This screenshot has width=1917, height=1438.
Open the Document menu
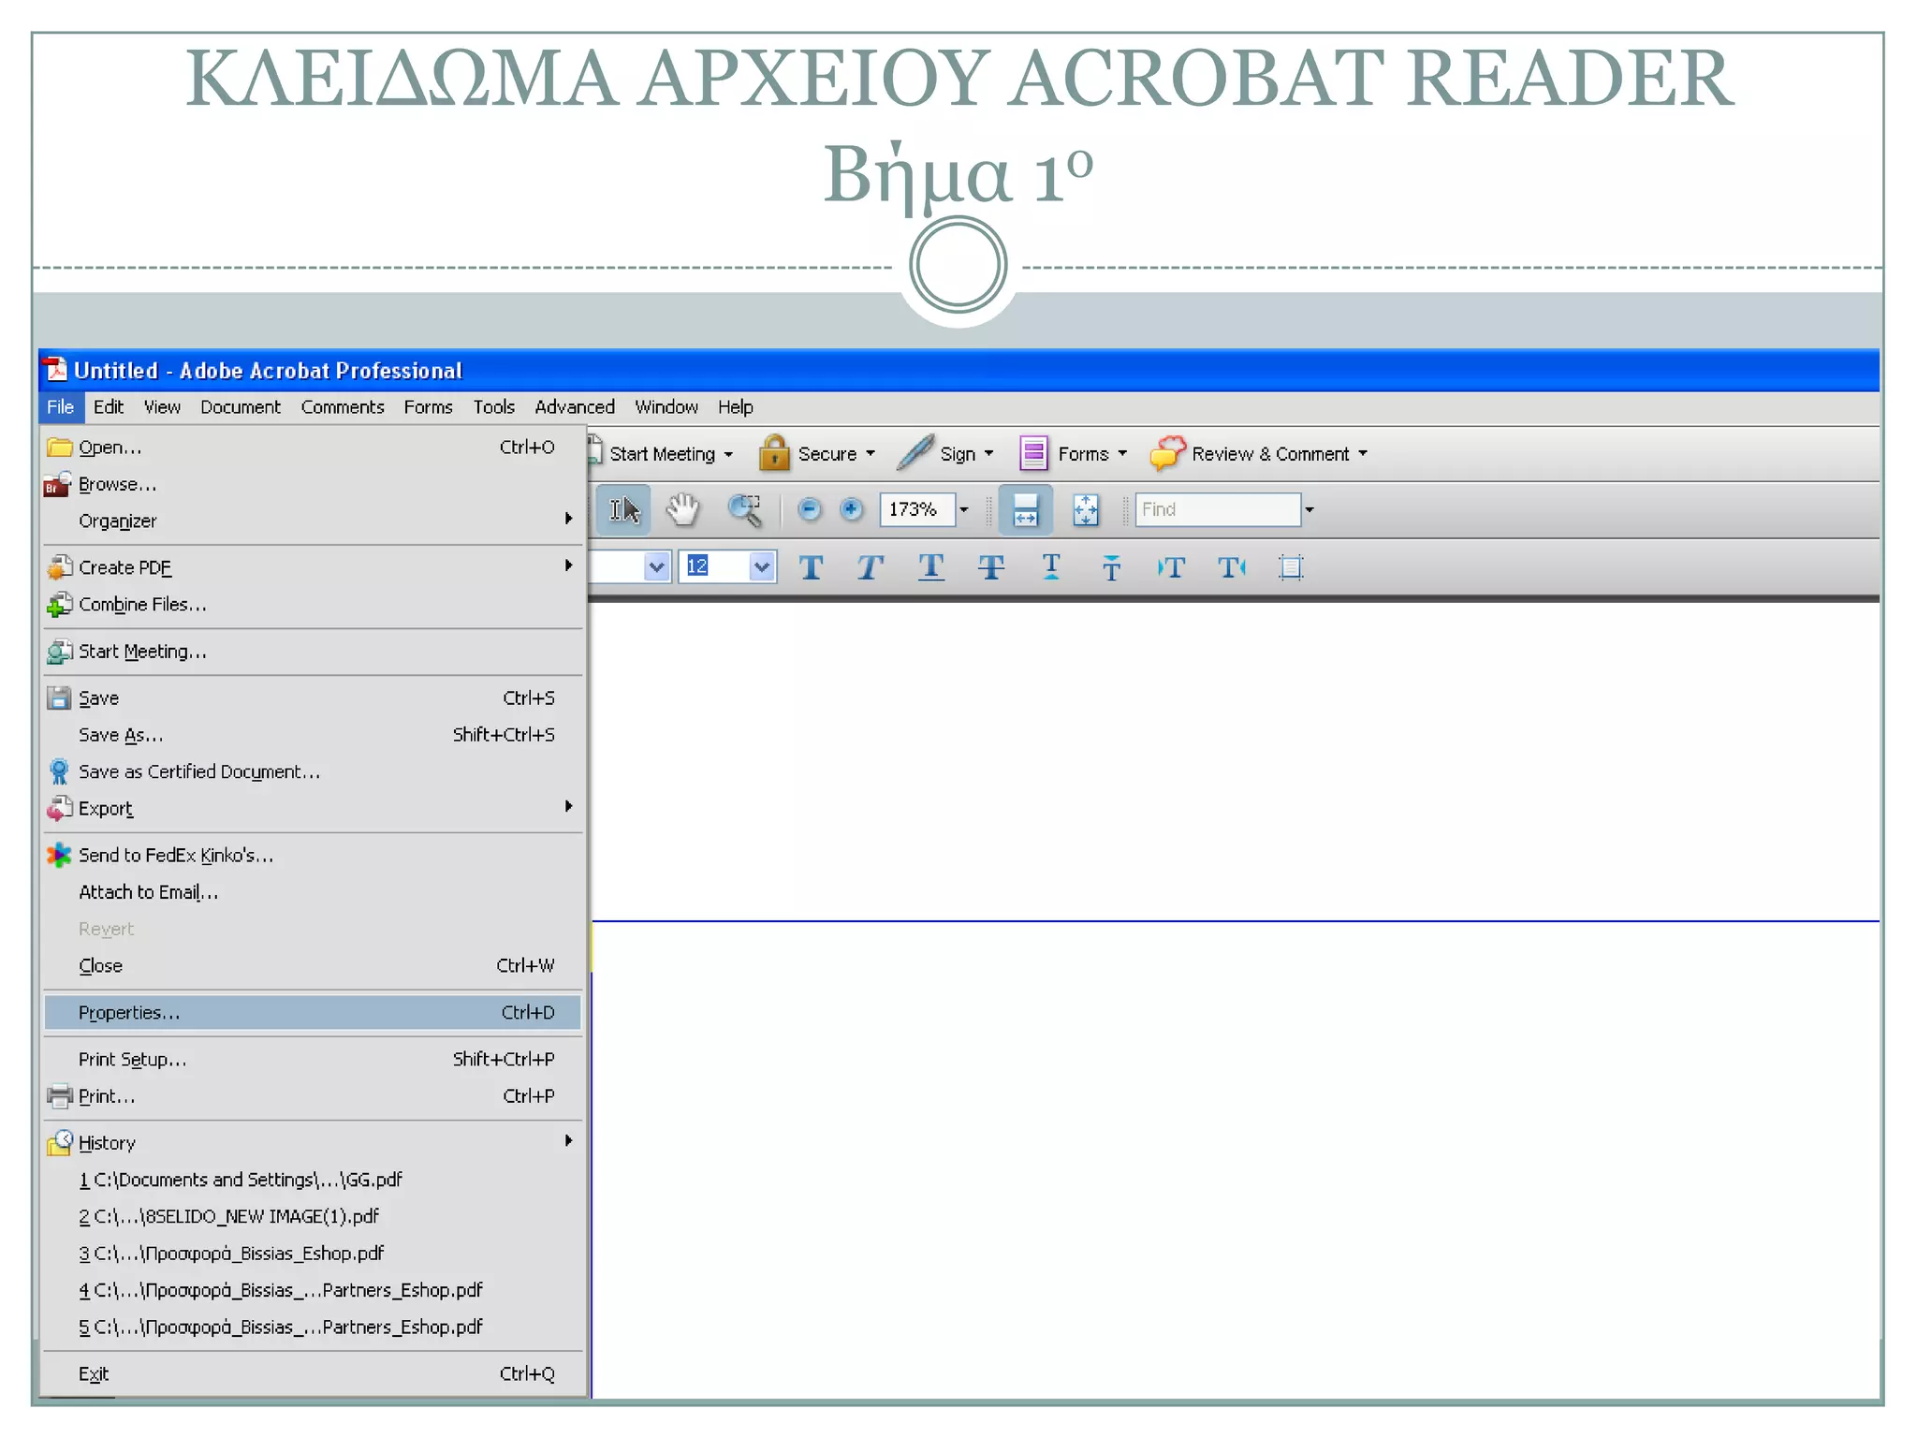tap(241, 407)
